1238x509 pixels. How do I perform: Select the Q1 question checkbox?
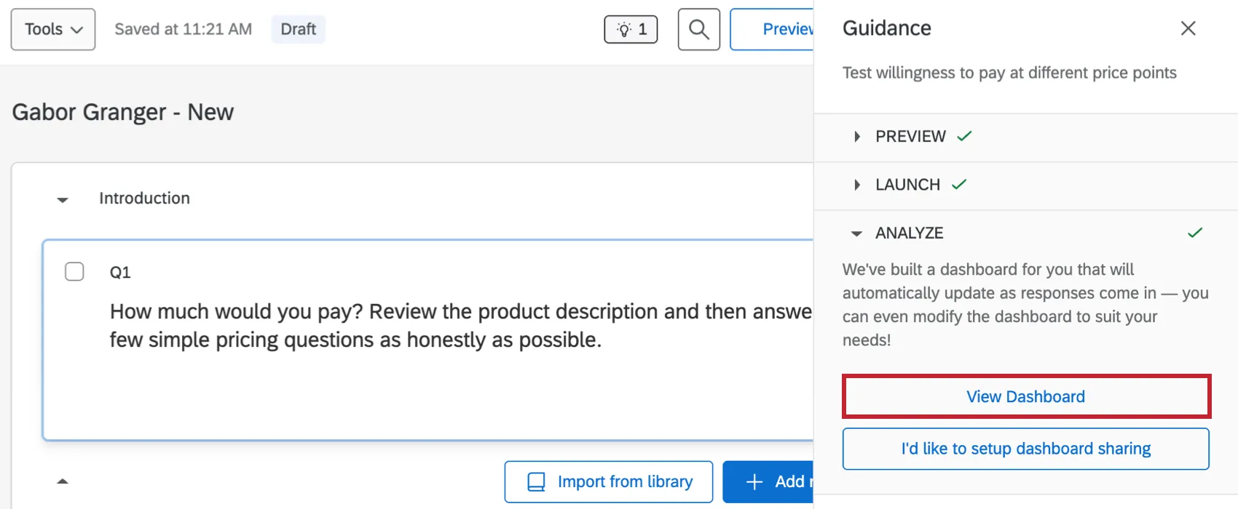(x=74, y=271)
